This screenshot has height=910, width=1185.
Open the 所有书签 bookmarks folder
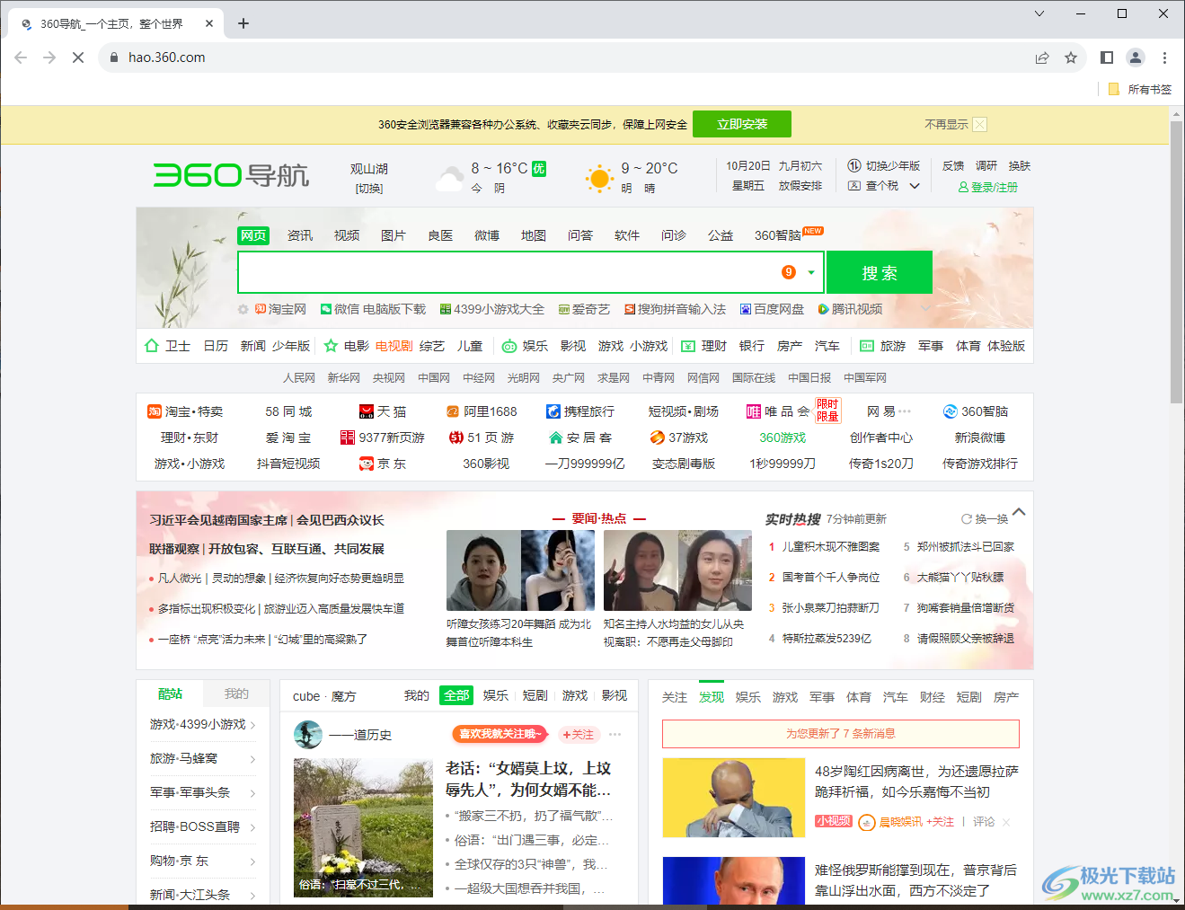pos(1140,89)
